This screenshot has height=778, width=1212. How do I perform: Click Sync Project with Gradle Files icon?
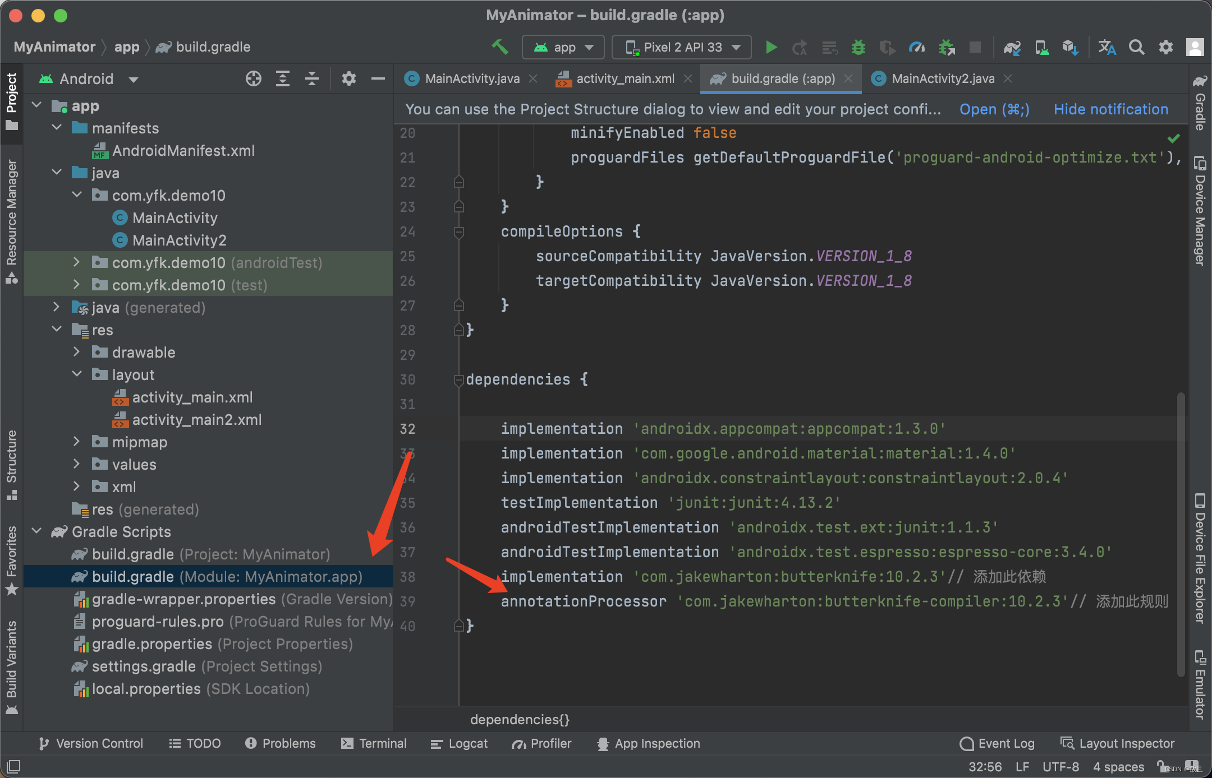(x=1012, y=48)
